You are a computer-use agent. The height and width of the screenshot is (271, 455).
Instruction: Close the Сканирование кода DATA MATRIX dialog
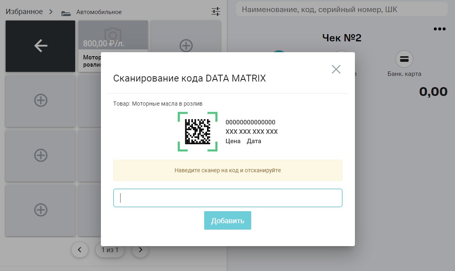pyautogui.click(x=336, y=69)
